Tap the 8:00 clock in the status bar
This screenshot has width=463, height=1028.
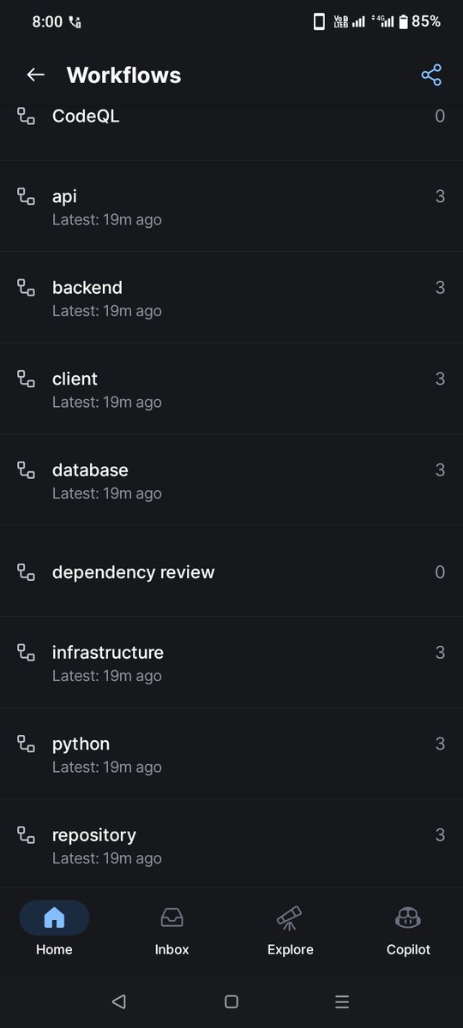coord(47,22)
